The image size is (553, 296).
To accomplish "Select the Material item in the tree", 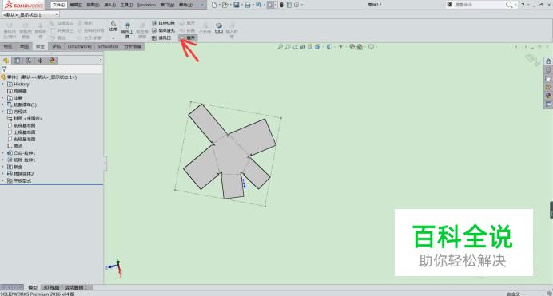I will pos(25,119).
